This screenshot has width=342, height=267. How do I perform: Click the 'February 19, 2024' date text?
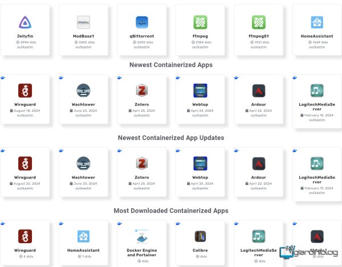(x=319, y=188)
